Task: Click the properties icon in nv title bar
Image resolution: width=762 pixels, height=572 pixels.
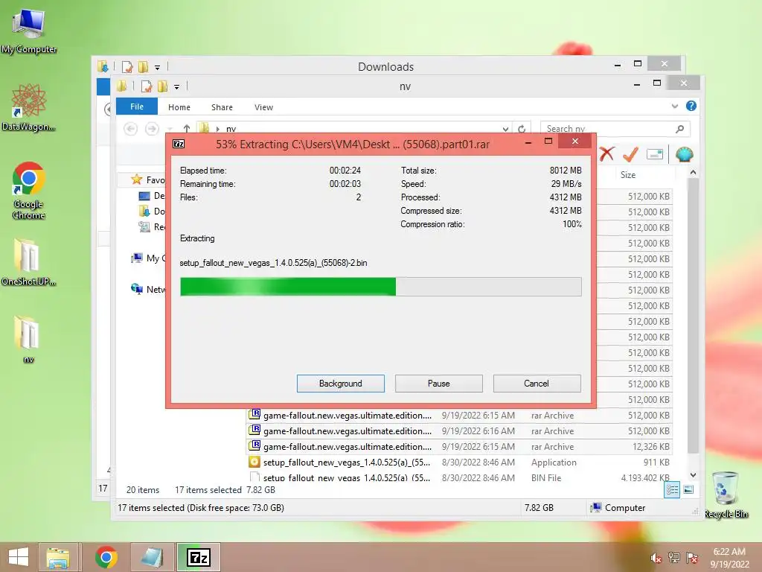Action: click(146, 86)
